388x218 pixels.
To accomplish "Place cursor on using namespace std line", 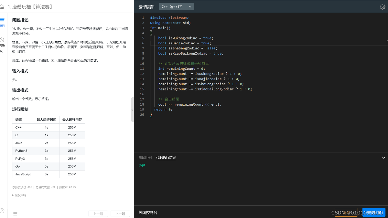I will (170, 23).
